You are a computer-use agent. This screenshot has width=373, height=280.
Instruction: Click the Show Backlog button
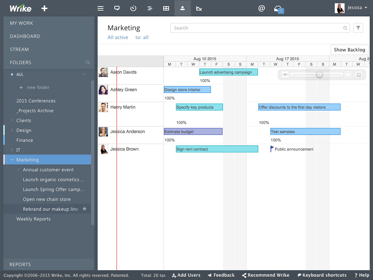pos(349,50)
